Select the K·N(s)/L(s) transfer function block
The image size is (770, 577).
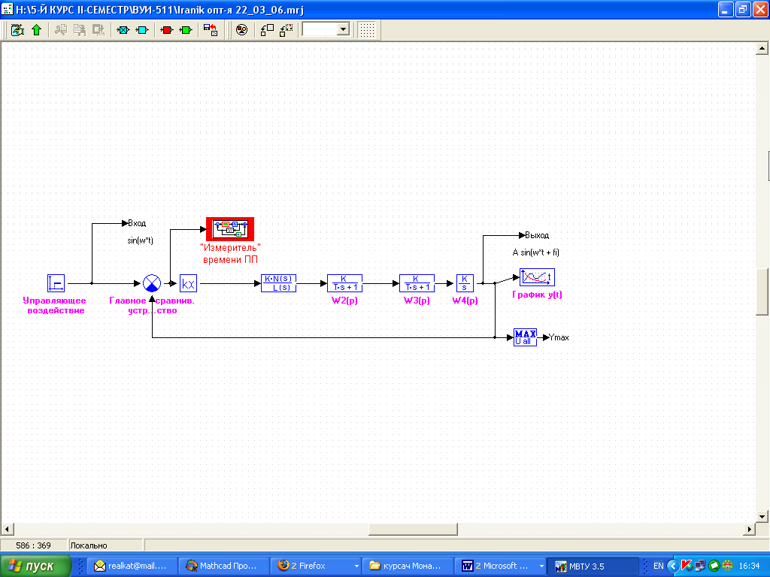(x=278, y=283)
